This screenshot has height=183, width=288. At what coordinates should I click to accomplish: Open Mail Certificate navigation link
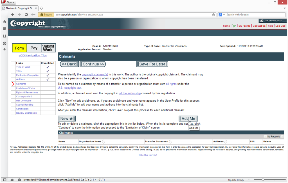pos(24,101)
